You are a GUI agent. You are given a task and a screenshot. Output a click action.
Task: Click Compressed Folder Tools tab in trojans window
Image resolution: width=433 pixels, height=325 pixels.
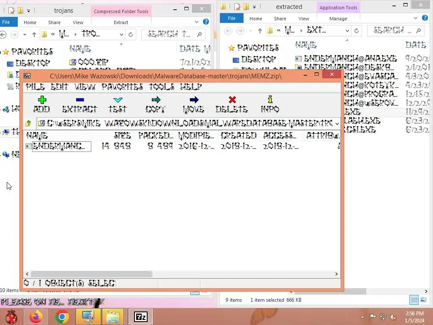(121, 11)
